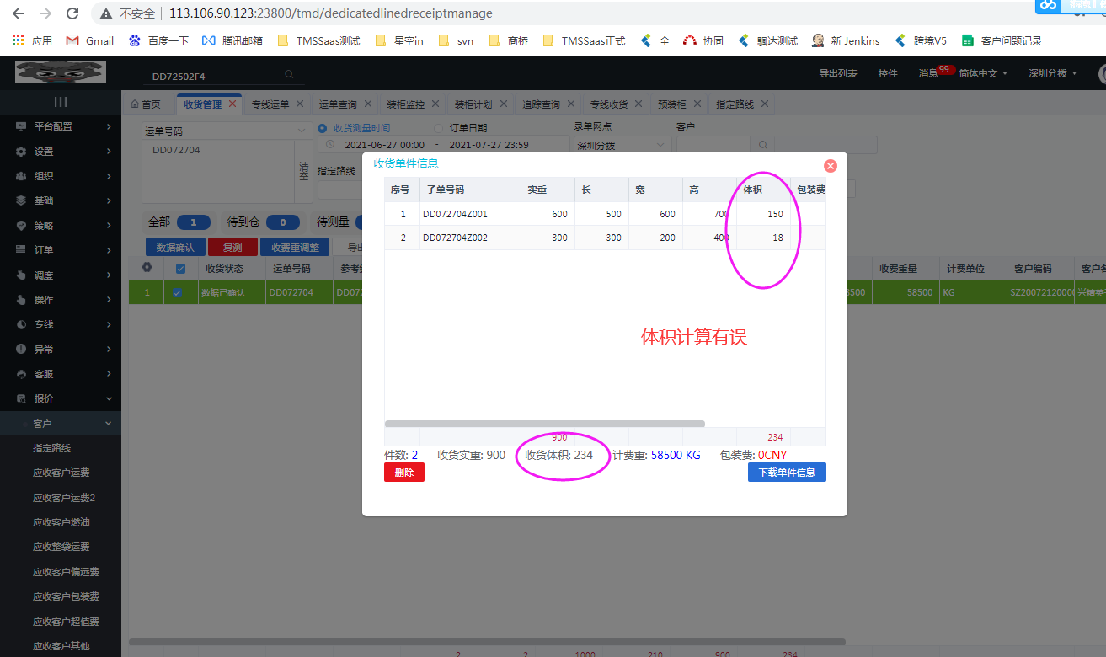Close the 收货管理 tab using its X
This screenshot has height=657, width=1106.
(x=233, y=104)
